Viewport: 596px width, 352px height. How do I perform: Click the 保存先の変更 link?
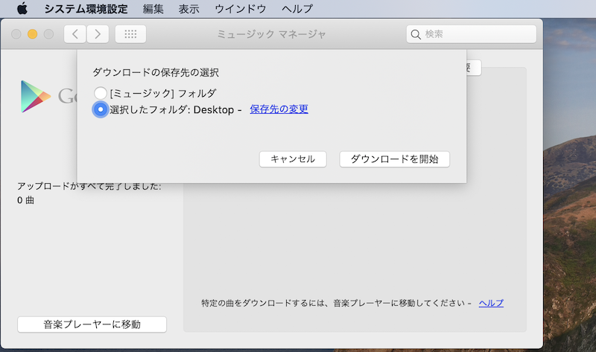pos(279,109)
